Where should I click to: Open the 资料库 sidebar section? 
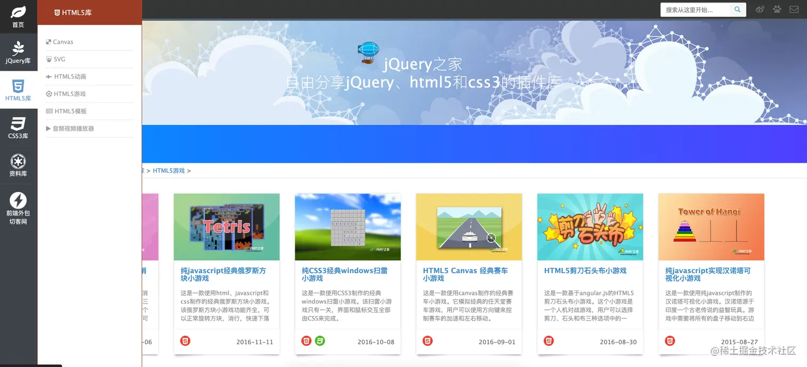click(x=18, y=165)
